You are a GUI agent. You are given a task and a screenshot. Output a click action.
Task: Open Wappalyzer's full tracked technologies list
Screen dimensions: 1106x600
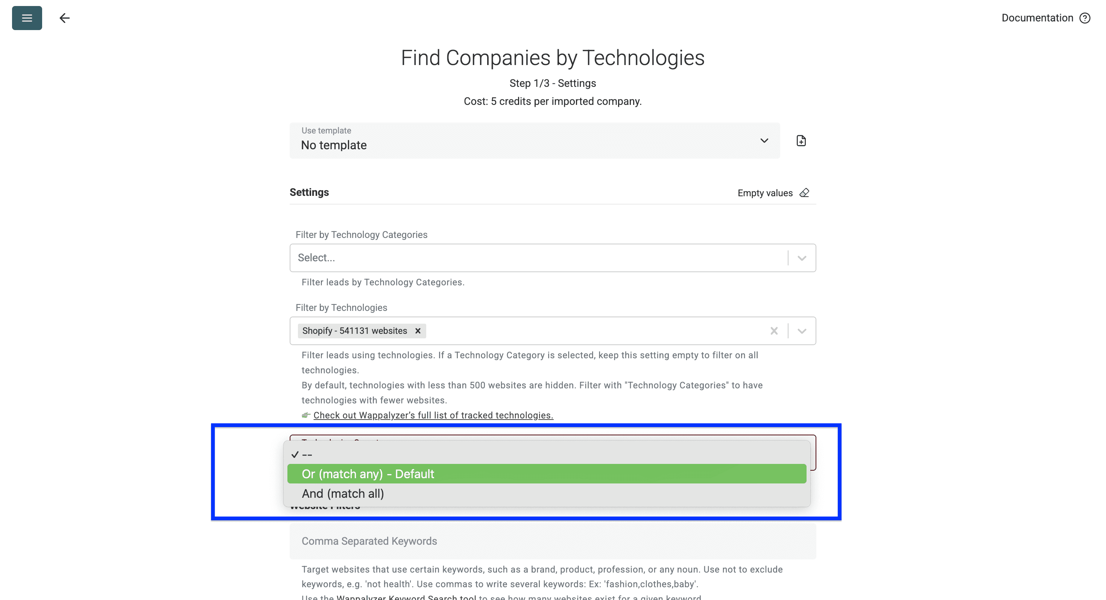click(433, 415)
